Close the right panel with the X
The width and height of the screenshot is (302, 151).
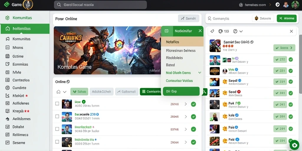tap(291, 31)
